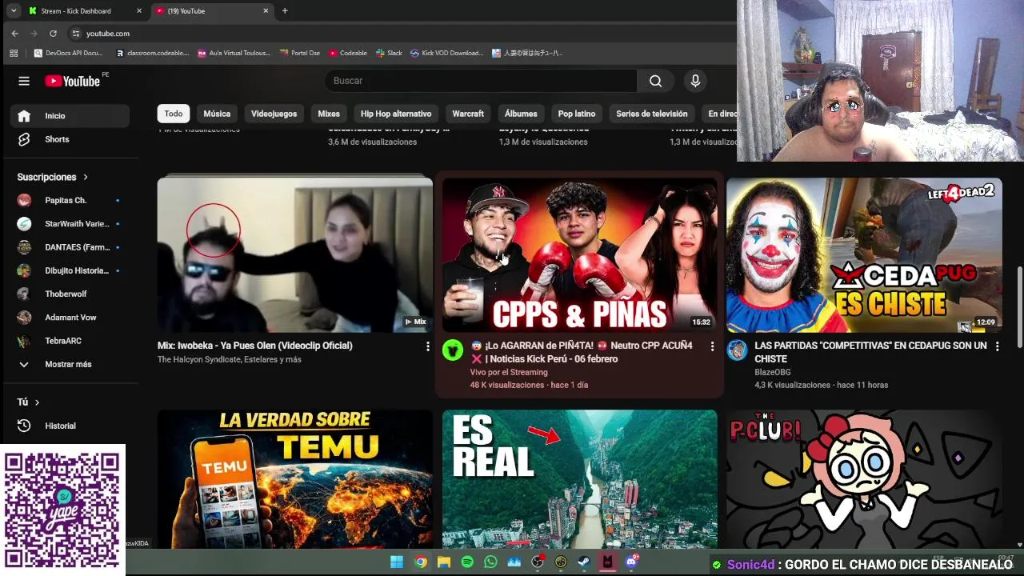Open Codeable bookmark
Viewport: 1024px width, 576px height.
tap(348, 53)
